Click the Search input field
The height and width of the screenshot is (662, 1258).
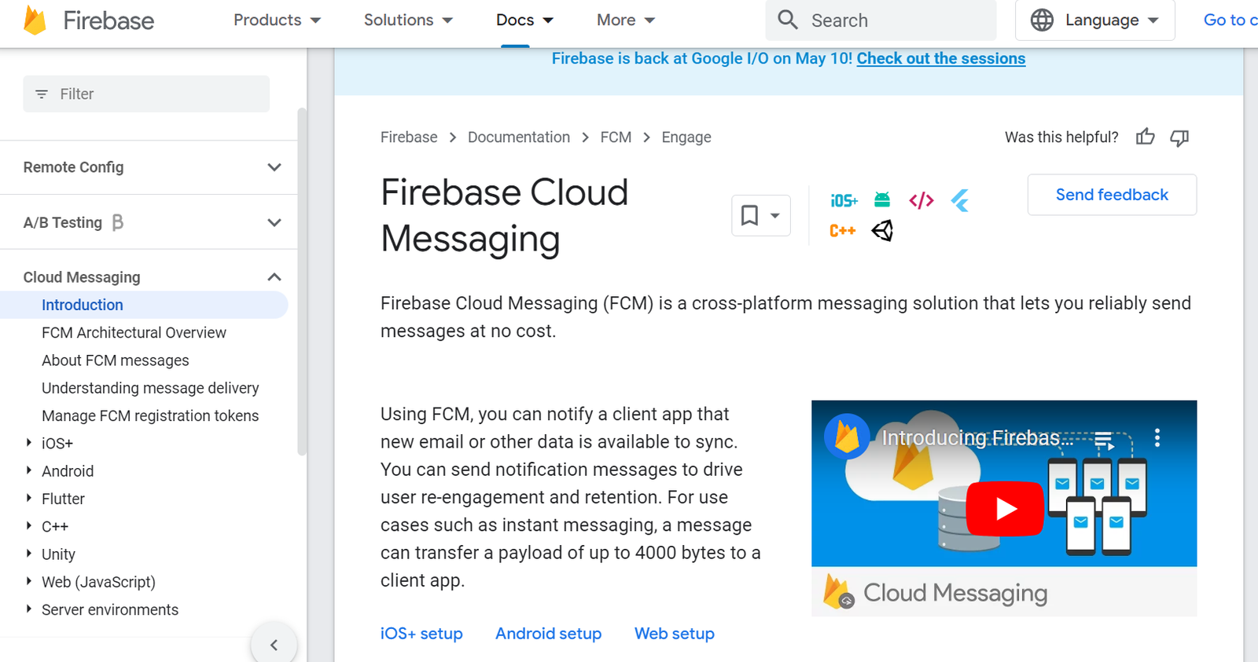coord(881,20)
